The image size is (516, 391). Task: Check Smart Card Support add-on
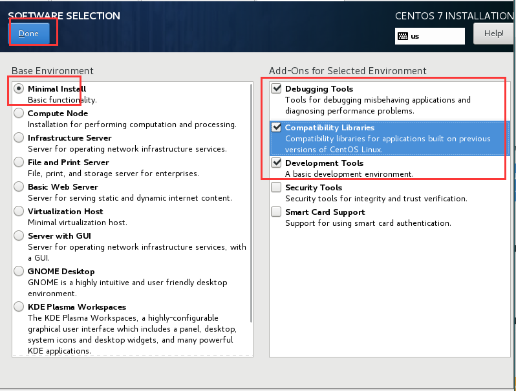tap(277, 212)
